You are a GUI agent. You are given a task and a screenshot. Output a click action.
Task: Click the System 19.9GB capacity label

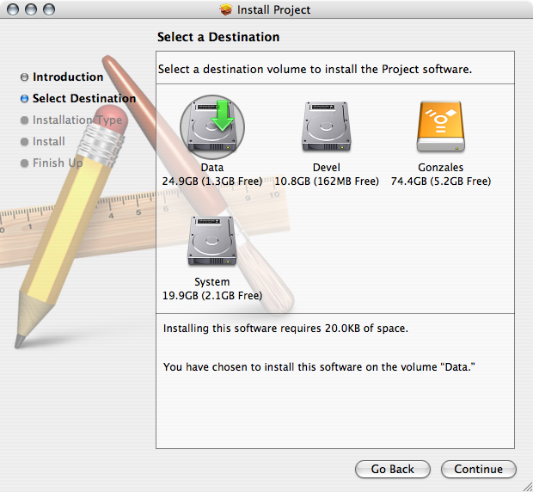click(211, 296)
